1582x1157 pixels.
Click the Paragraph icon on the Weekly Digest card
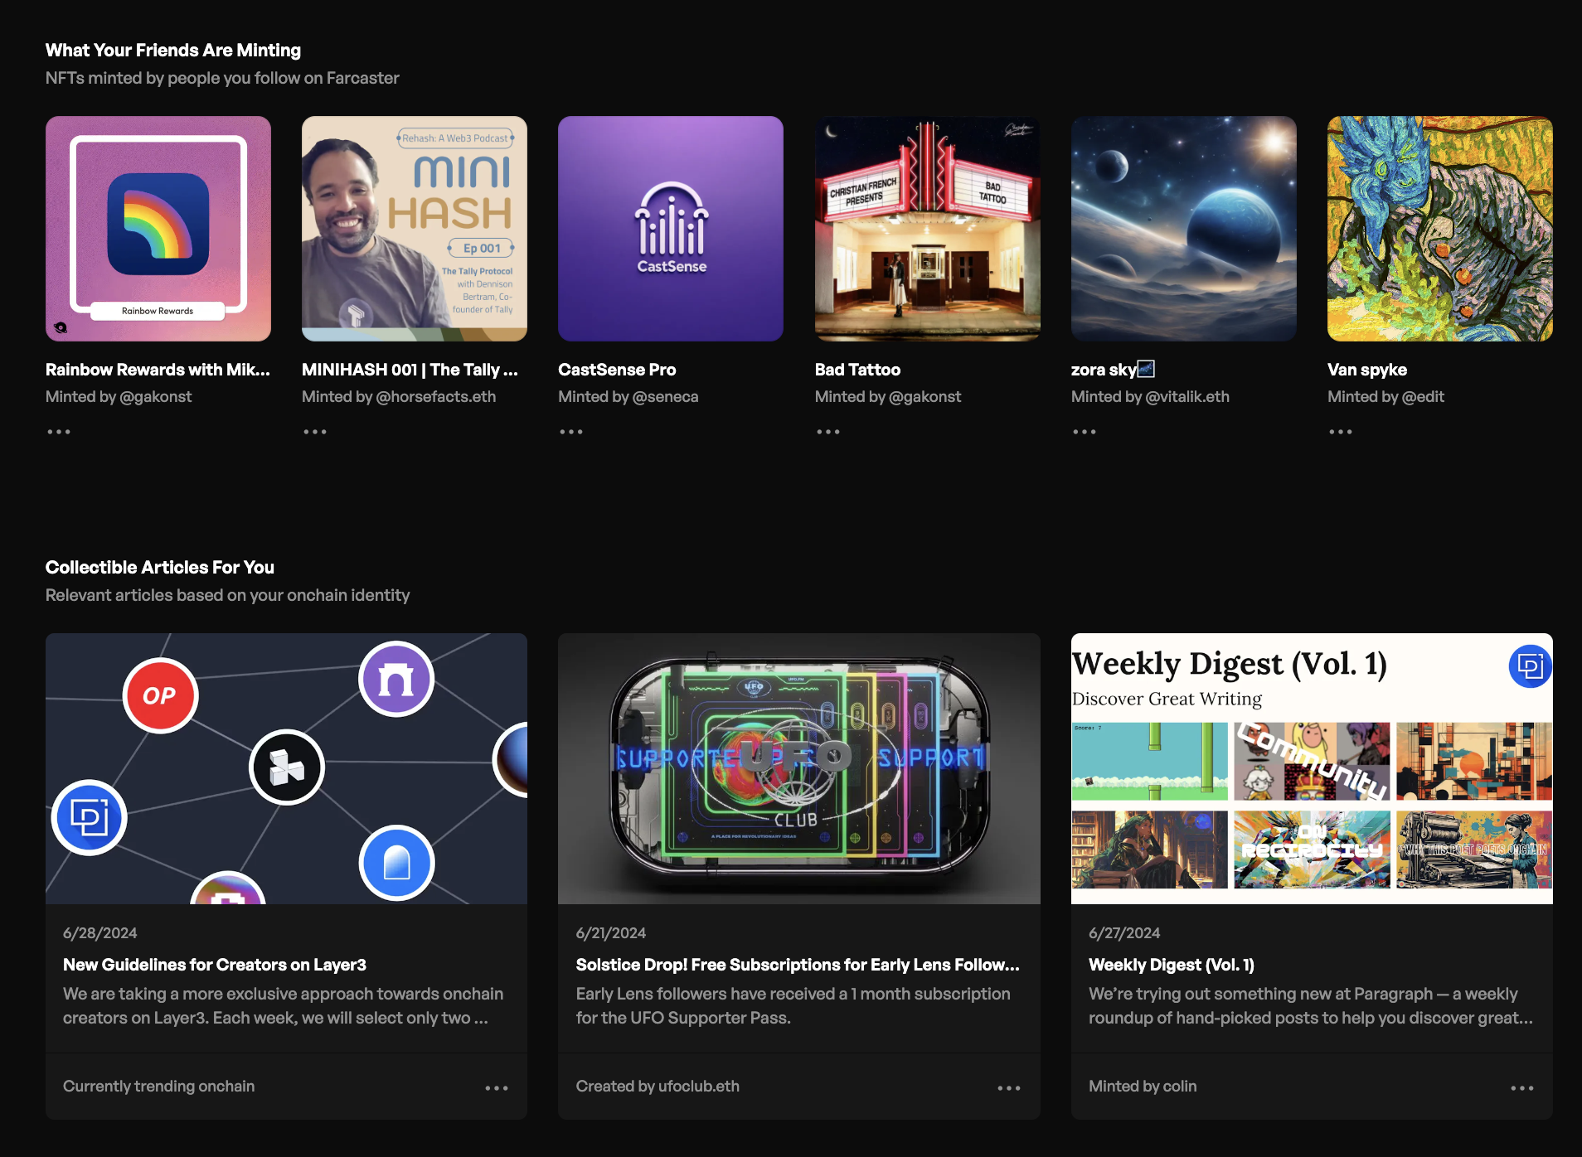(1531, 666)
